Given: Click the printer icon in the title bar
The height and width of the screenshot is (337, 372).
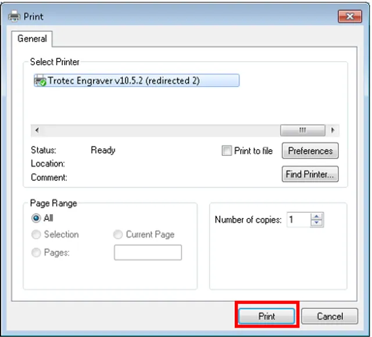Looking at the screenshot, I should click(15, 16).
